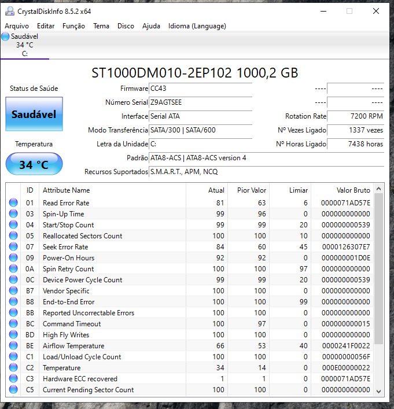Click the status circle for Spin-Up Time
The height and width of the screenshot is (409, 394).
tap(13, 213)
